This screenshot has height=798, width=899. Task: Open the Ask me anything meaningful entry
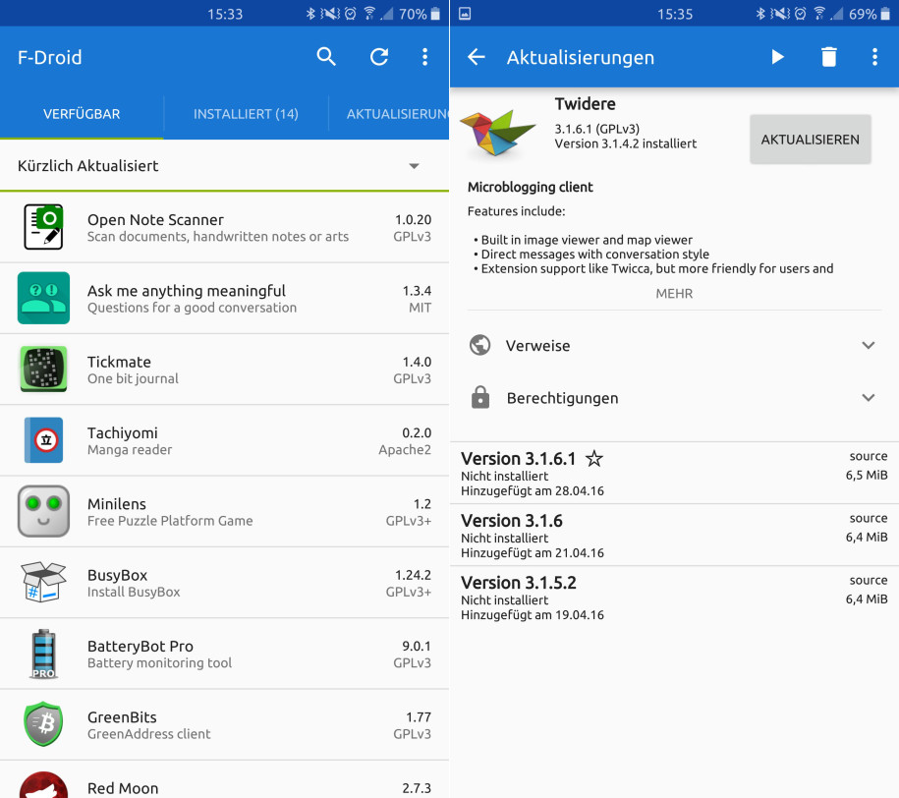(x=225, y=299)
